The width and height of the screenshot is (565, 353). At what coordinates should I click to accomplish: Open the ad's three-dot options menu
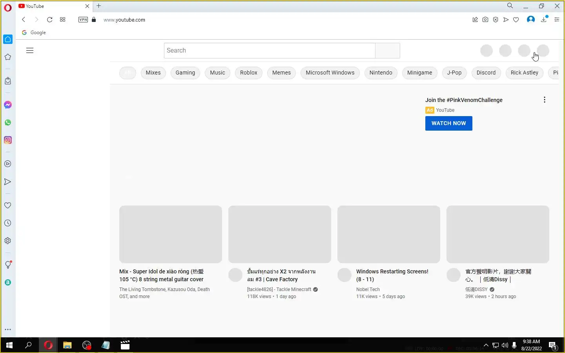point(545,100)
